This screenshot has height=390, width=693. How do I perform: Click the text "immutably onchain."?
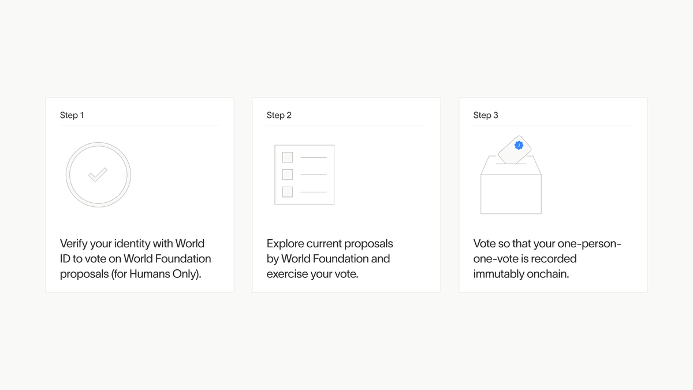pyautogui.click(x=521, y=274)
